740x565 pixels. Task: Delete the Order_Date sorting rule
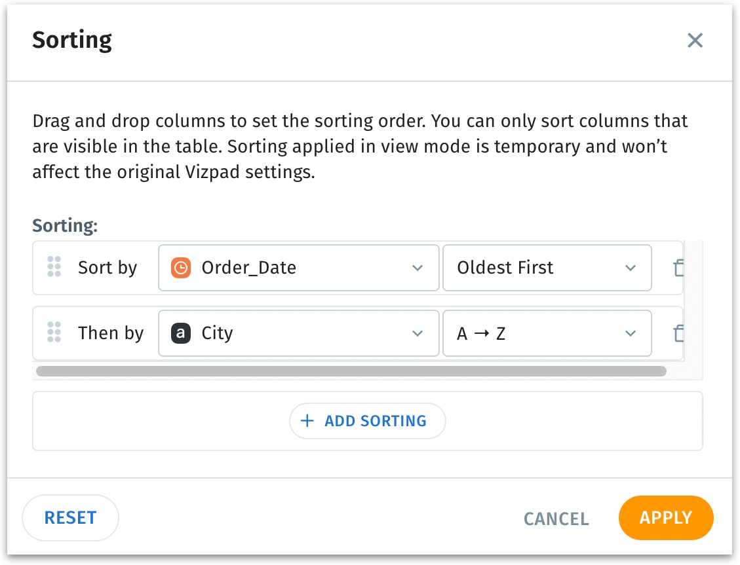[678, 268]
